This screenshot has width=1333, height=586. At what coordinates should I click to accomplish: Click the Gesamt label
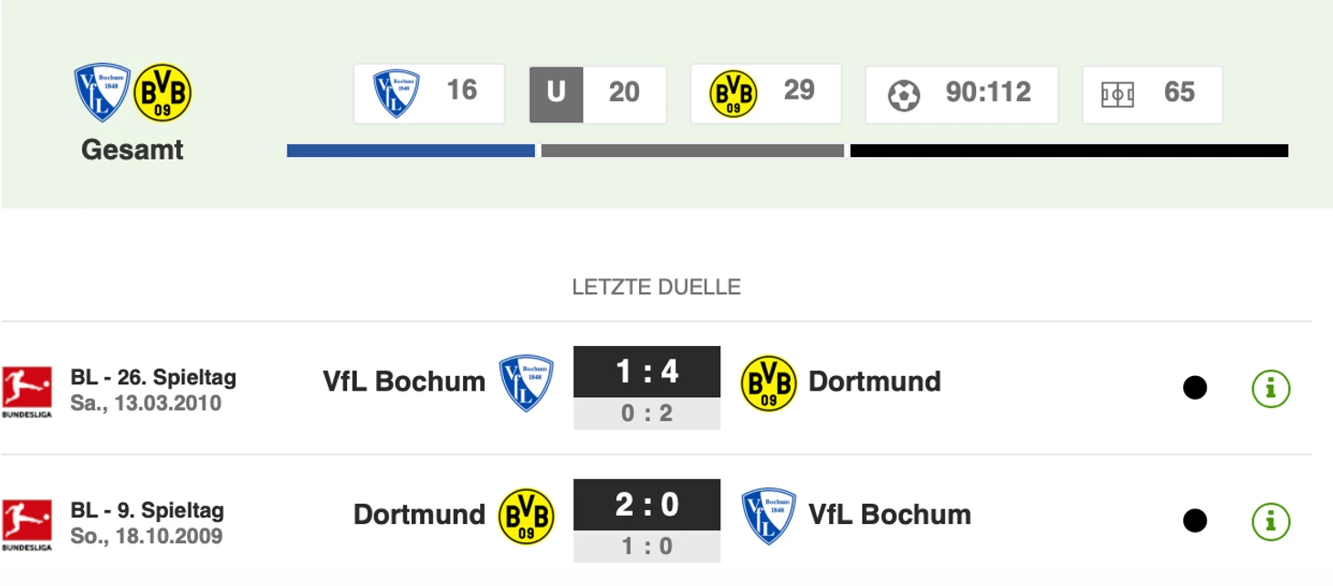132,150
